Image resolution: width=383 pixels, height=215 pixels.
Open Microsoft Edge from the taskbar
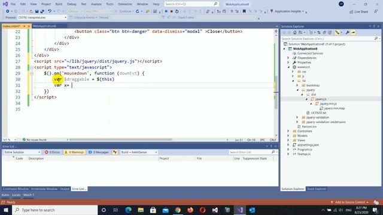[x=128, y=210]
